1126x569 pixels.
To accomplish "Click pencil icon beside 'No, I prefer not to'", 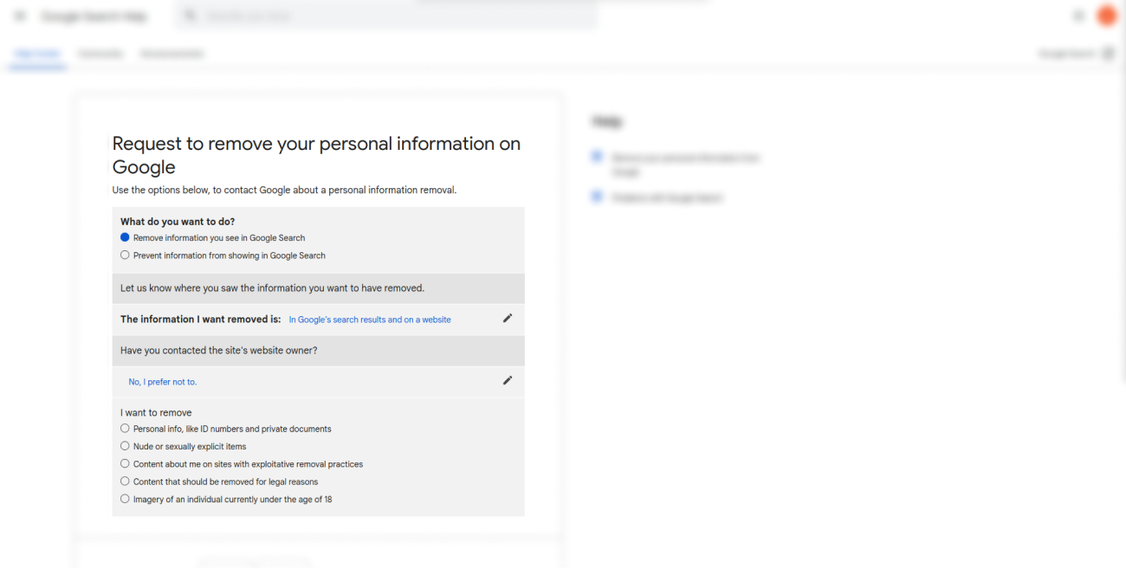I will coord(508,380).
